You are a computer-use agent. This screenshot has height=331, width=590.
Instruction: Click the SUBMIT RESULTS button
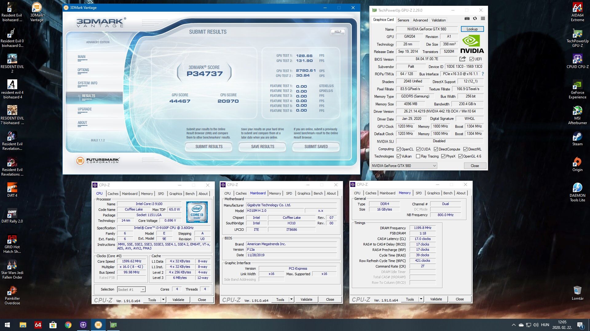[209, 147]
